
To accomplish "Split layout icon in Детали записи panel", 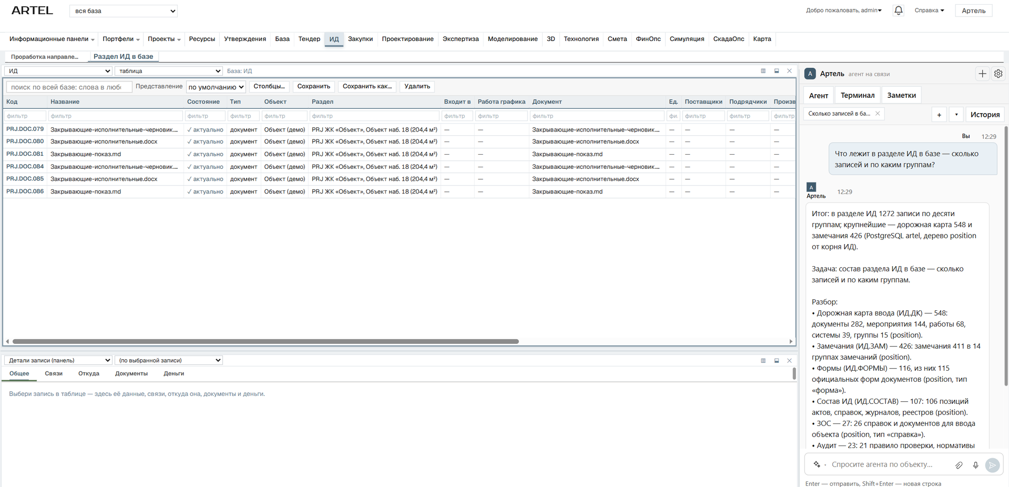I will [x=763, y=361].
